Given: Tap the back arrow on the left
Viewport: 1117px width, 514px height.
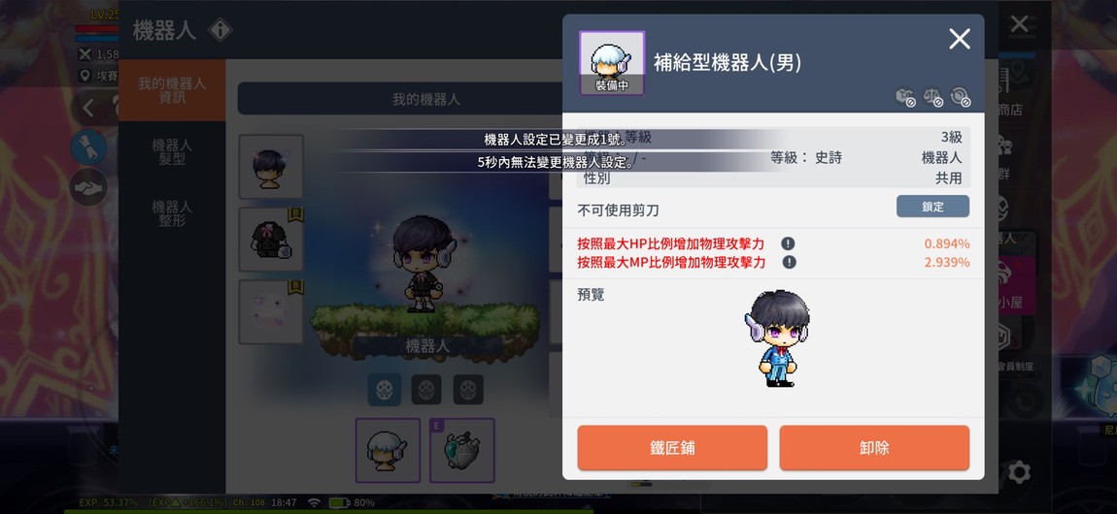Looking at the screenshot, I should [88, 109].
